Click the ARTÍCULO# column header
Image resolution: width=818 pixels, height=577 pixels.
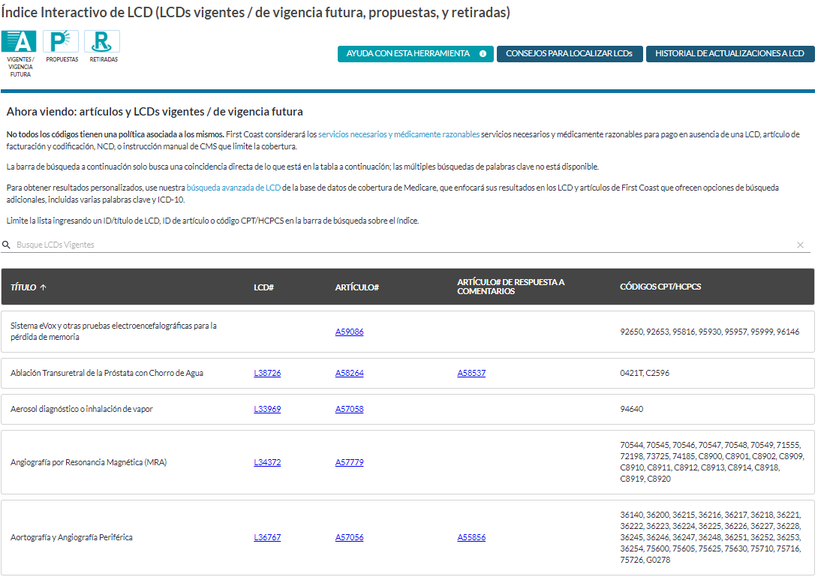356,286
